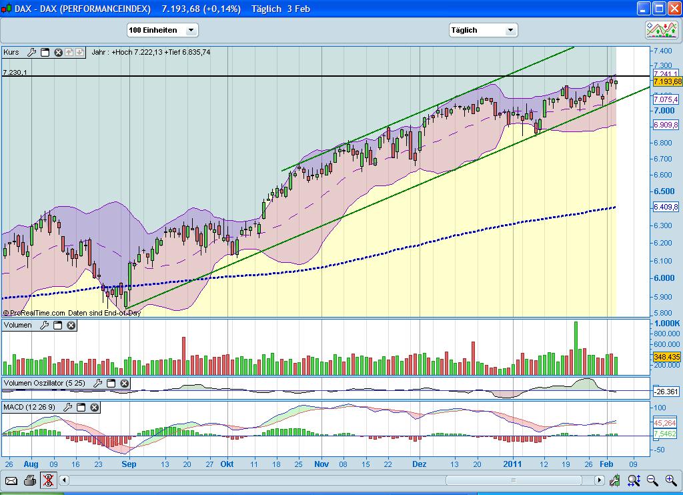Print the chart via the printer icon

(29, 480)
